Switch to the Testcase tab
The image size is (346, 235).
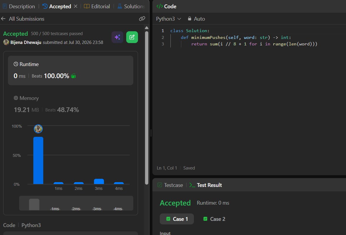click(170, 185)
